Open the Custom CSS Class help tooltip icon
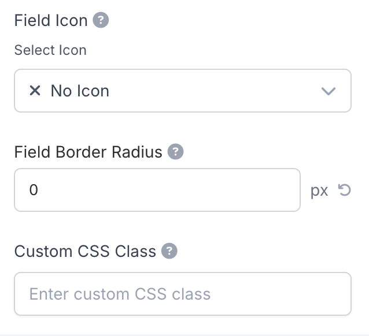Screen dimensions: 369x336 pos(169,251)
